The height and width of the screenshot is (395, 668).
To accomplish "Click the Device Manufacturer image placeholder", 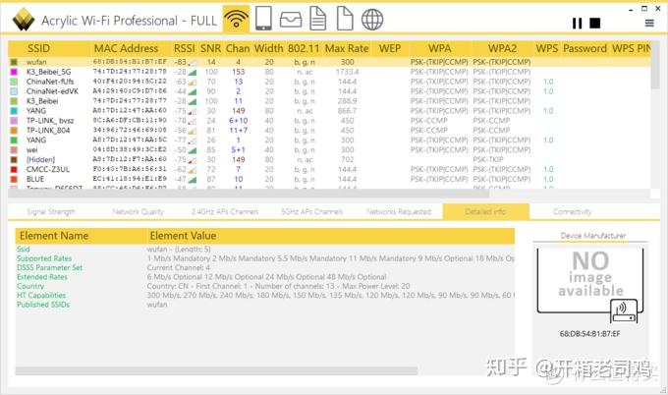I will [x=590, y=286].
